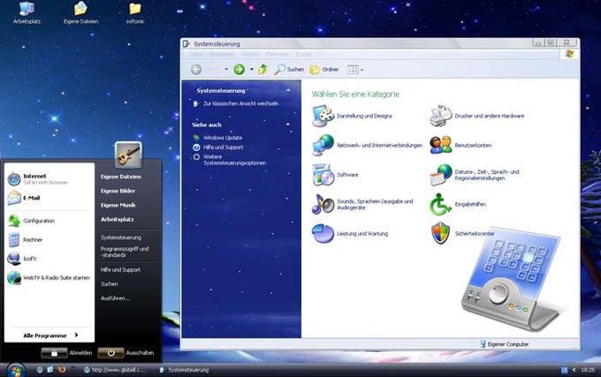
Task: Open Safari Internet icon in start menu
Action: (x=14, y=179)
